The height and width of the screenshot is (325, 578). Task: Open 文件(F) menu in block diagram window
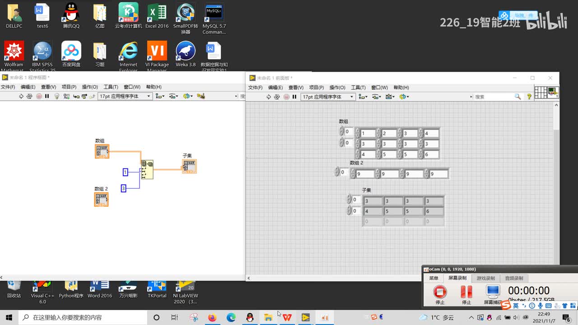point(8,87)
